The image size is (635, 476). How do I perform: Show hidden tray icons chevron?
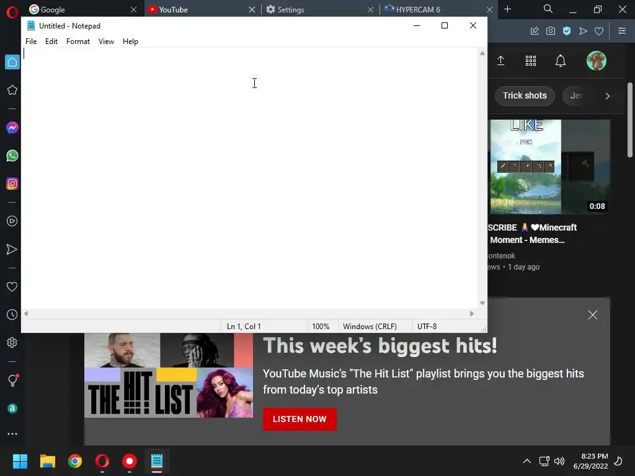pyautogui.click(x=527, y=461)
